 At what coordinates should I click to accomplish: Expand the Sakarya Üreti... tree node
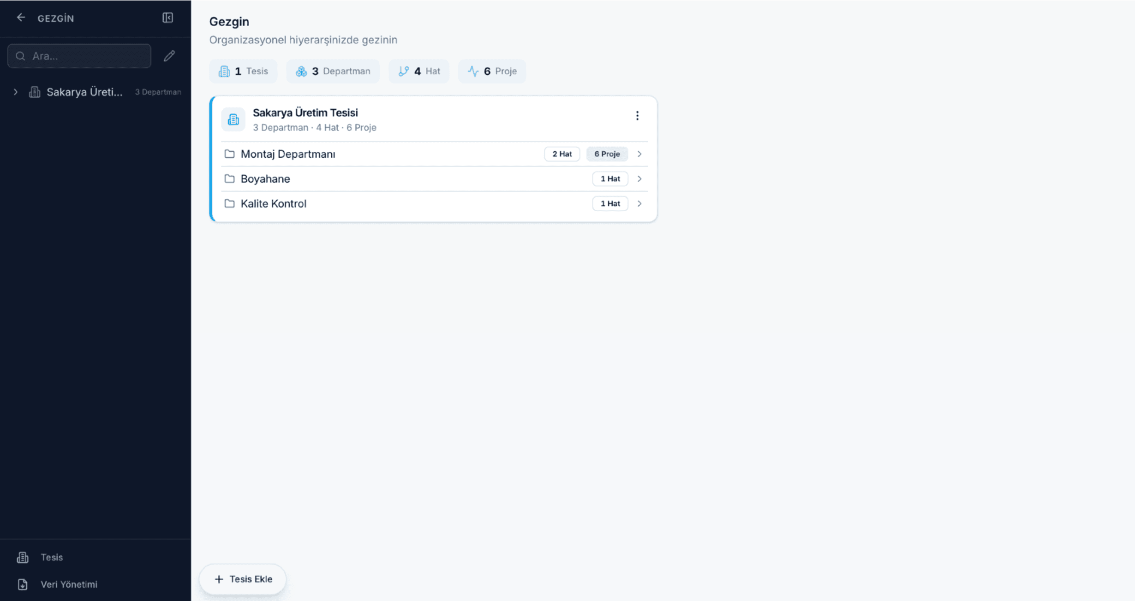(x=16, y=92)
